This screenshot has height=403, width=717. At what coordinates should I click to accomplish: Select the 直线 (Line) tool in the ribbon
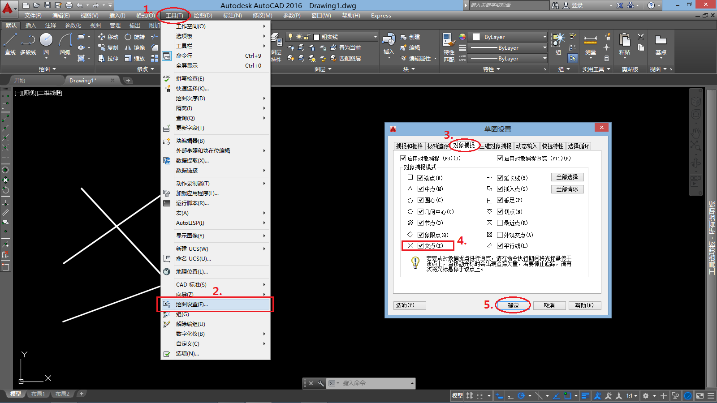(x=10, y=44)
